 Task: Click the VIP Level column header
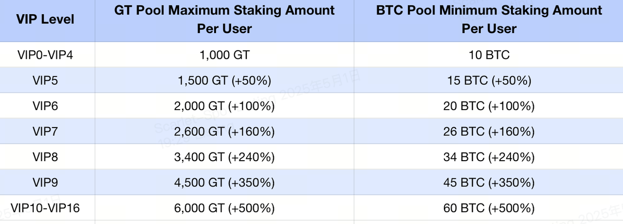click(x=45, y=19)
